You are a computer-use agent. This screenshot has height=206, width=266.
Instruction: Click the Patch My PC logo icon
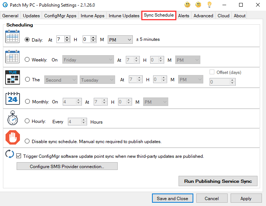5,5
